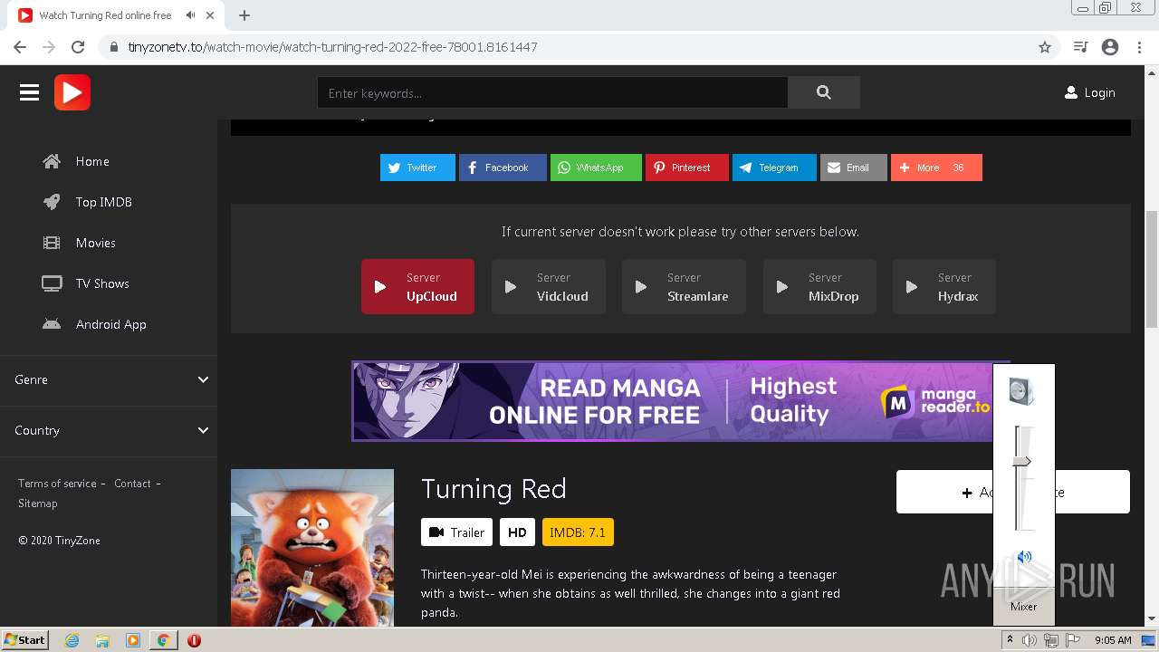
Task: Select Server UpCloud
Action: pyautogui.click(x=417, y=287)
